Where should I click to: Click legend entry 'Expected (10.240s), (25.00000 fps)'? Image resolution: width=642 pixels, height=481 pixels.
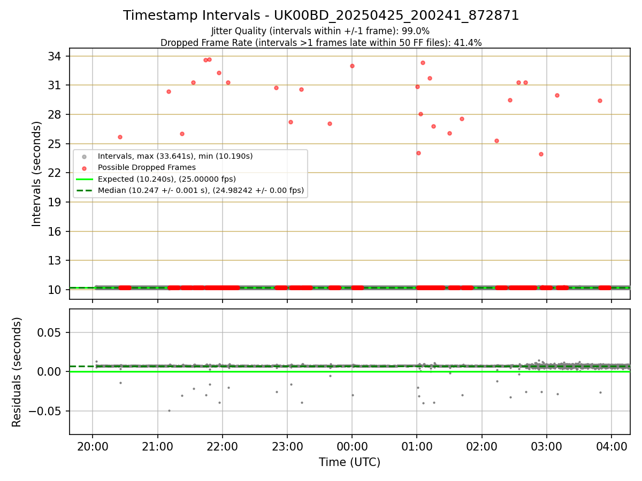167,179
